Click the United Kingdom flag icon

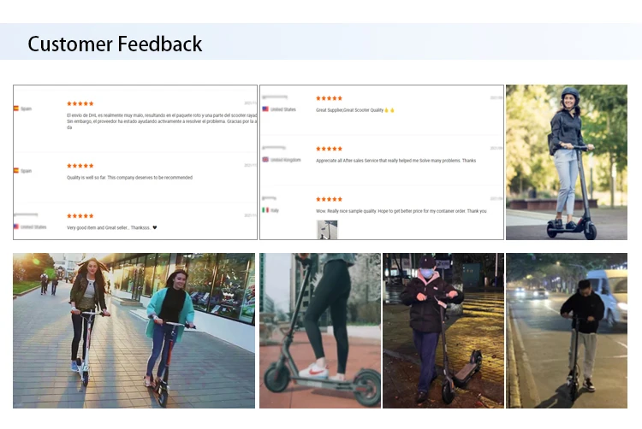[x=265, y=160]
